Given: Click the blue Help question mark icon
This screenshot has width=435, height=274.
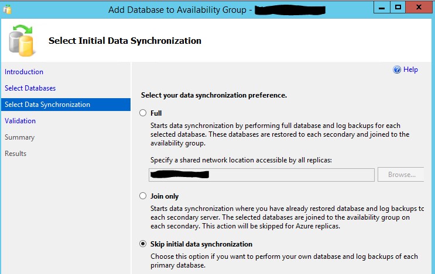Looking at the screenshot, I should 397,70.
